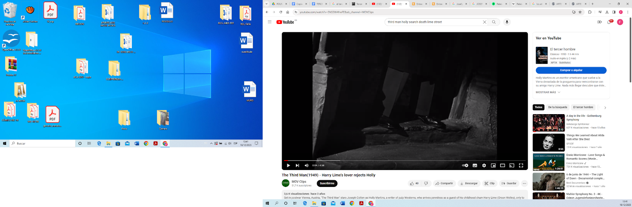Viewport: 632px width, 207px height.
Task: Skip to next video in player
Action: [297, 165]
